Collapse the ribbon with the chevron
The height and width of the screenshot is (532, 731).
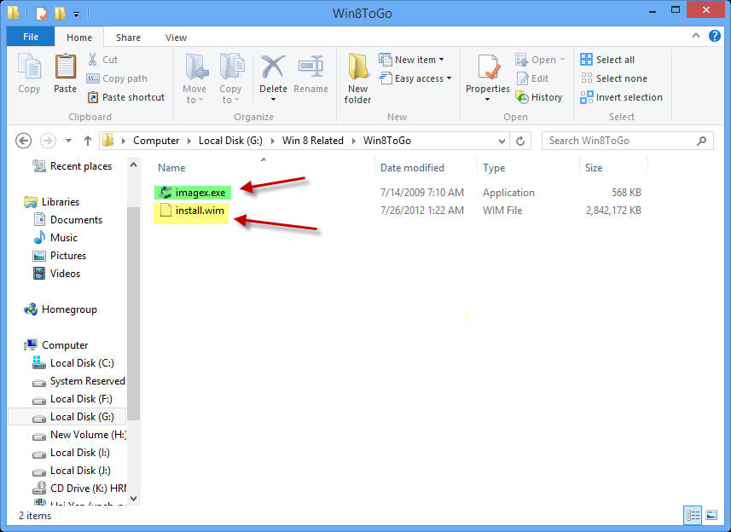pos(695,36)
